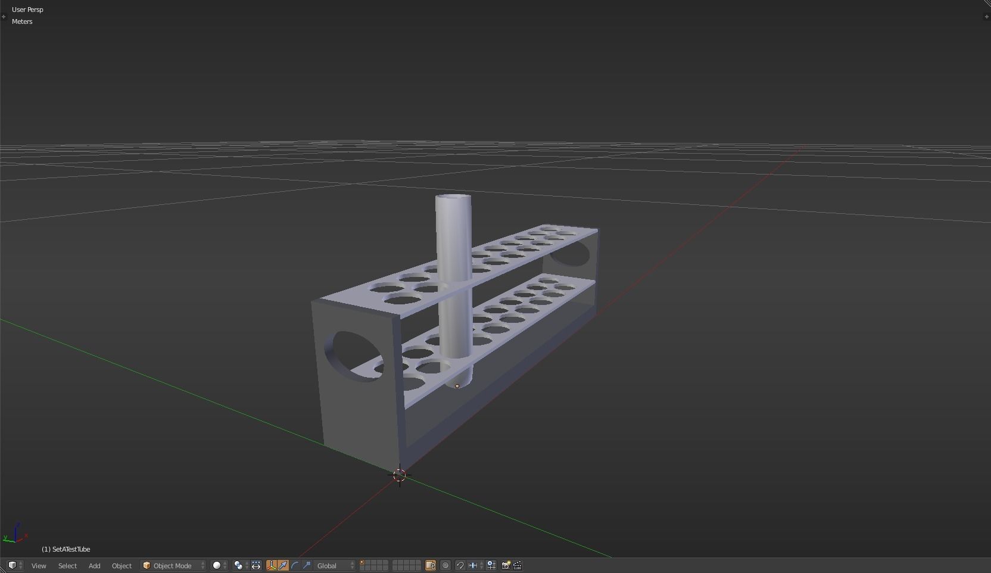Click the 3D cursor crosshair
991x573 pixels.
pyautogui.click(x=400, y=475)
